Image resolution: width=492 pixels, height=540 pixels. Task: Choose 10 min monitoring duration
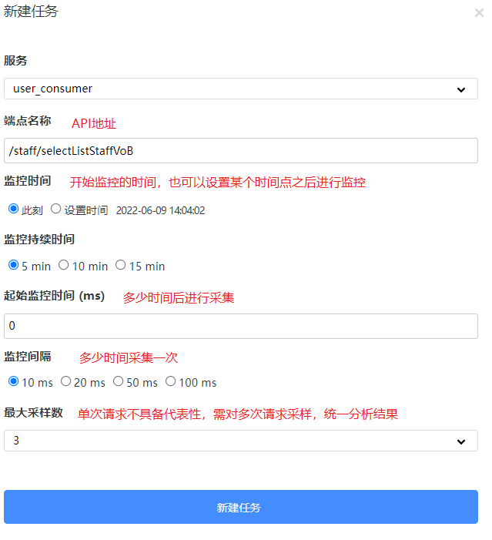click(64, 265)
